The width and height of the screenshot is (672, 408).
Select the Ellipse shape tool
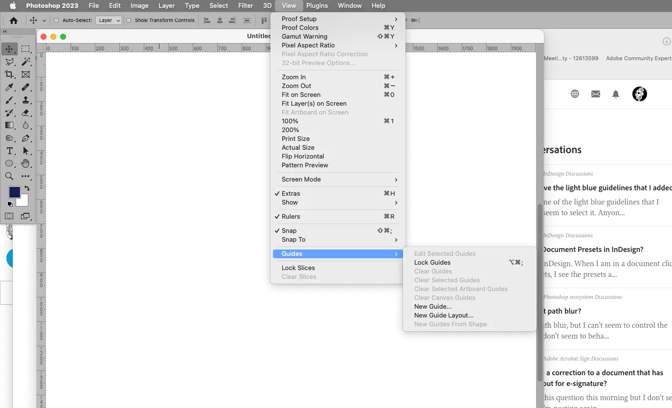[x=9, y=163]
